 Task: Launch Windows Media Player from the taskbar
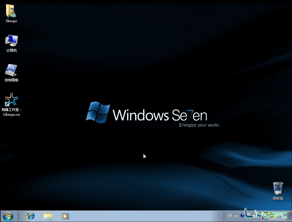pos(65,216)
